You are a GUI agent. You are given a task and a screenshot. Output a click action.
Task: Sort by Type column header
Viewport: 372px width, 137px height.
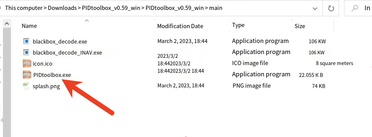(238, 25)
